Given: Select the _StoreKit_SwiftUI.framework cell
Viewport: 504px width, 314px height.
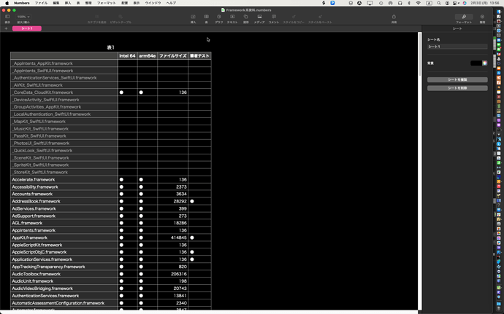Looking at the screenshot, I should coord(64,172).
